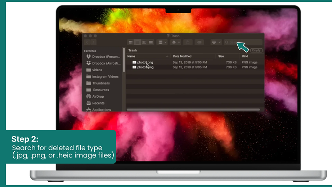Click the Empty trash button
This screenshot has width=332, height=187.
point(256,50)
